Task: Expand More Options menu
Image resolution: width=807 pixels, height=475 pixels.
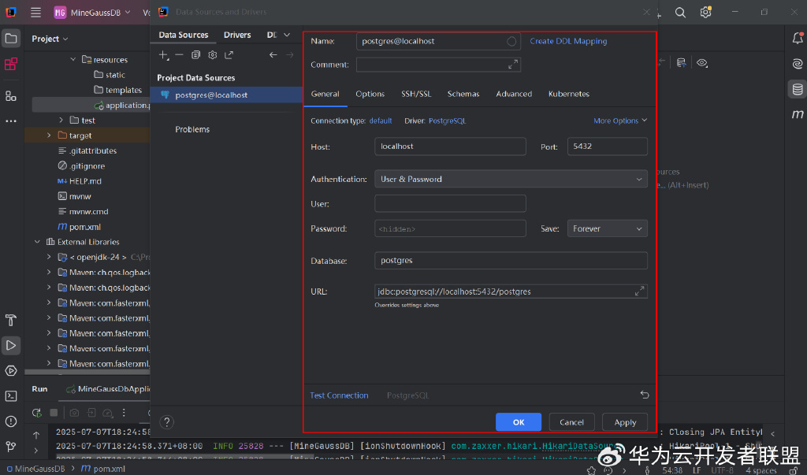Action: pos(620,121)
